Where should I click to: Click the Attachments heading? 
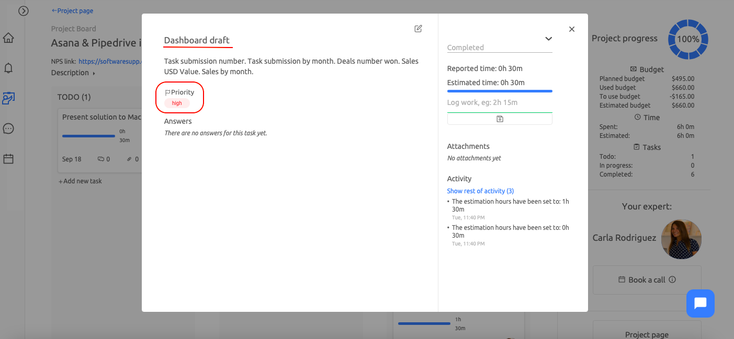tap(468, 146)
